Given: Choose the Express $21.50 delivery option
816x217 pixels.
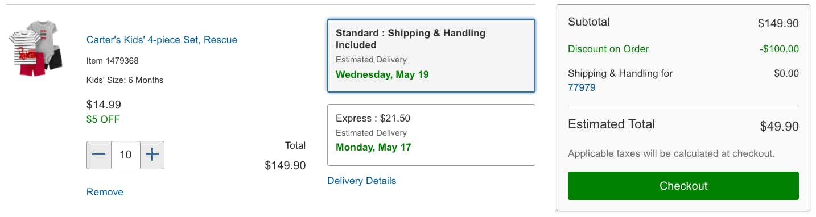Looking at the screenshot, I should pos(431,135).
